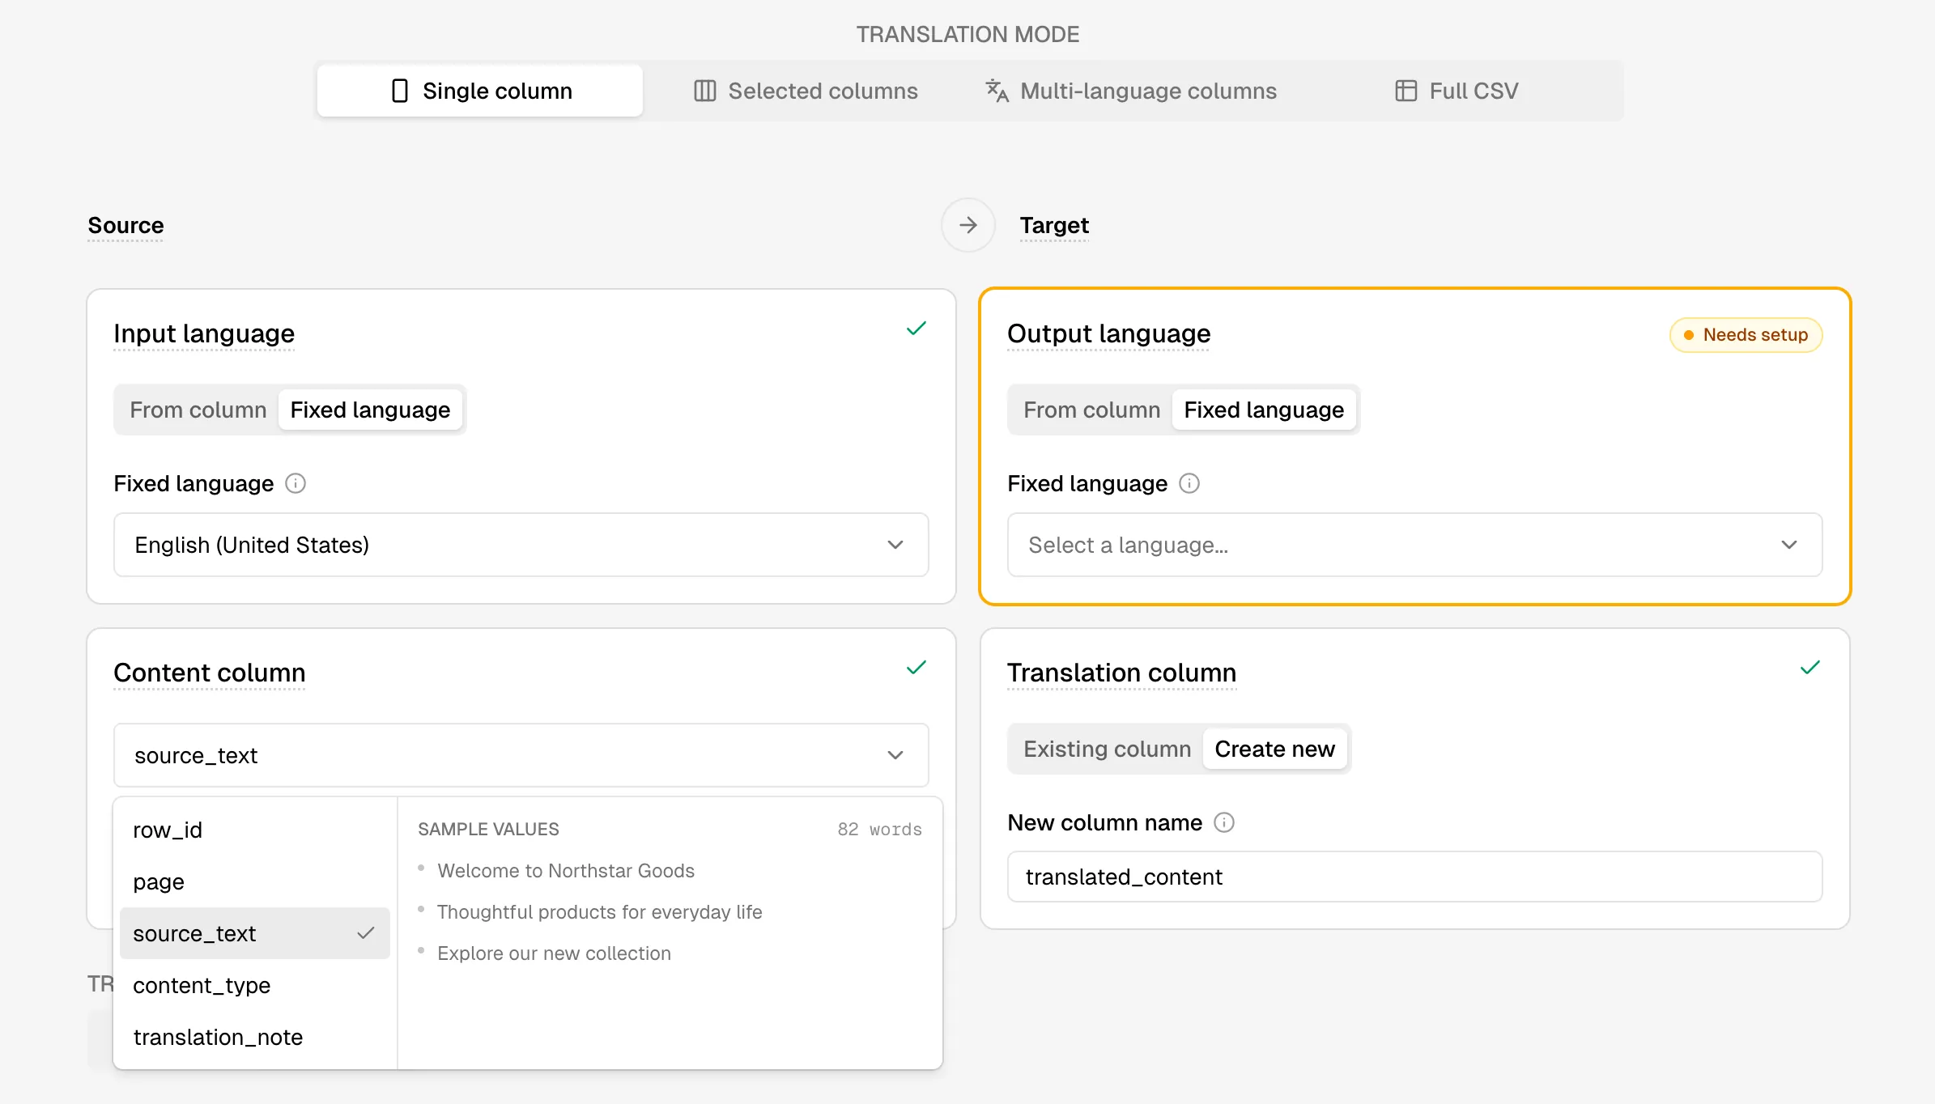Choose source_text from column list

[x=254, y=933]
